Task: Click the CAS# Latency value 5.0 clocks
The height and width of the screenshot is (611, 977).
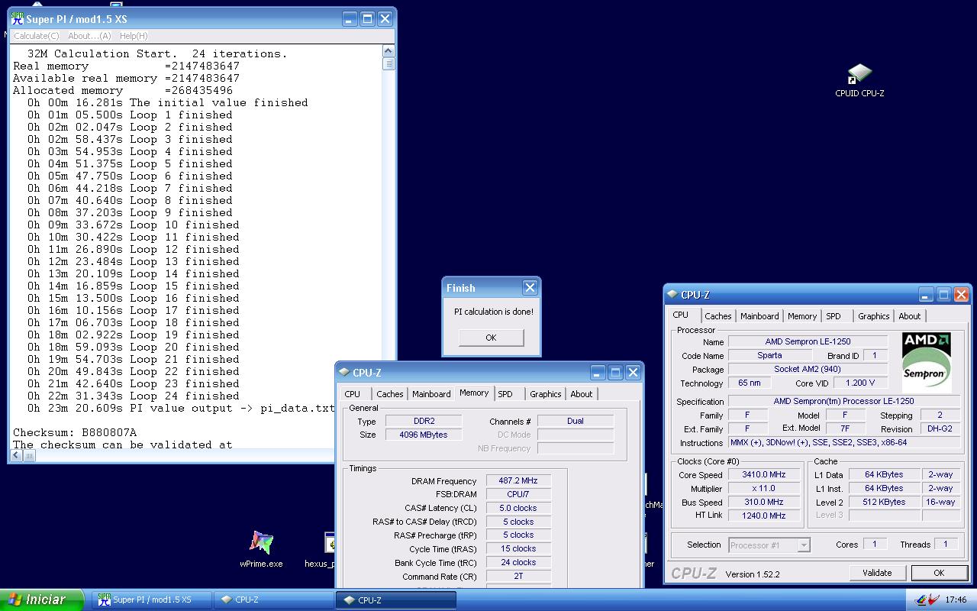Action: 518,509
